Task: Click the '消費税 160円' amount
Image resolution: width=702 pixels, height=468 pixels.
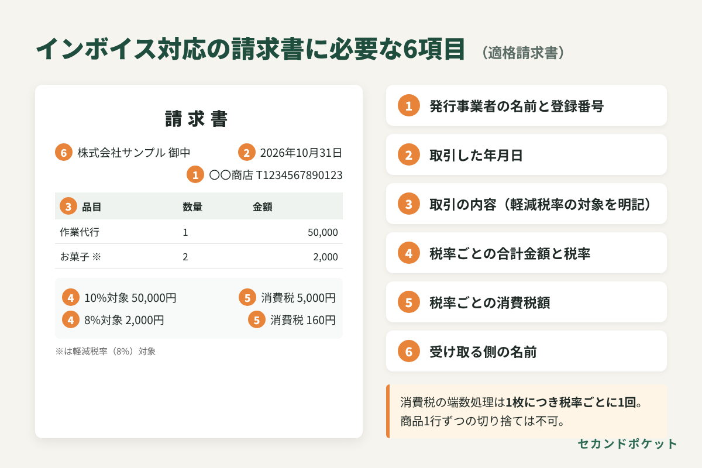Action: (303, 320)
